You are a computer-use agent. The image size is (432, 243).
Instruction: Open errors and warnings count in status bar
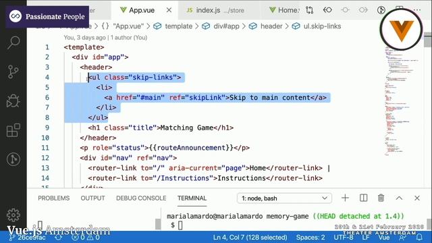(86, 237)
